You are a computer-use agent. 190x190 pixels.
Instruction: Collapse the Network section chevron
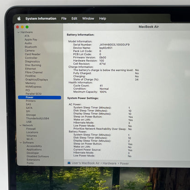[x=21, y=125]
